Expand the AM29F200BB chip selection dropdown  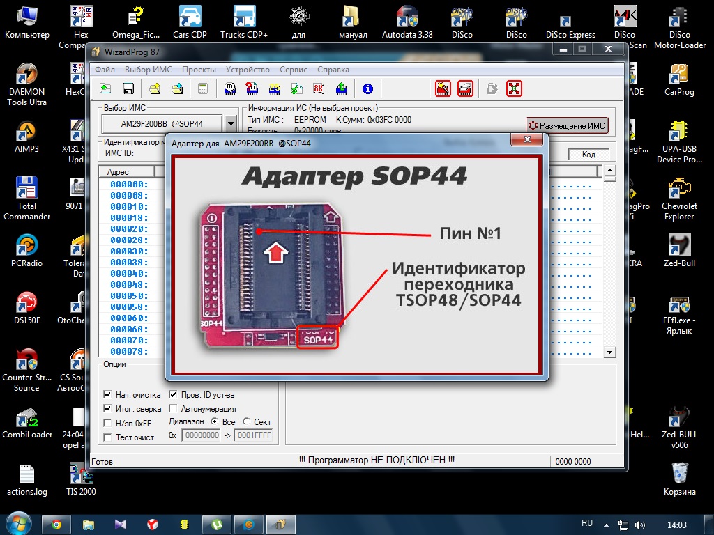pos(231,124)
